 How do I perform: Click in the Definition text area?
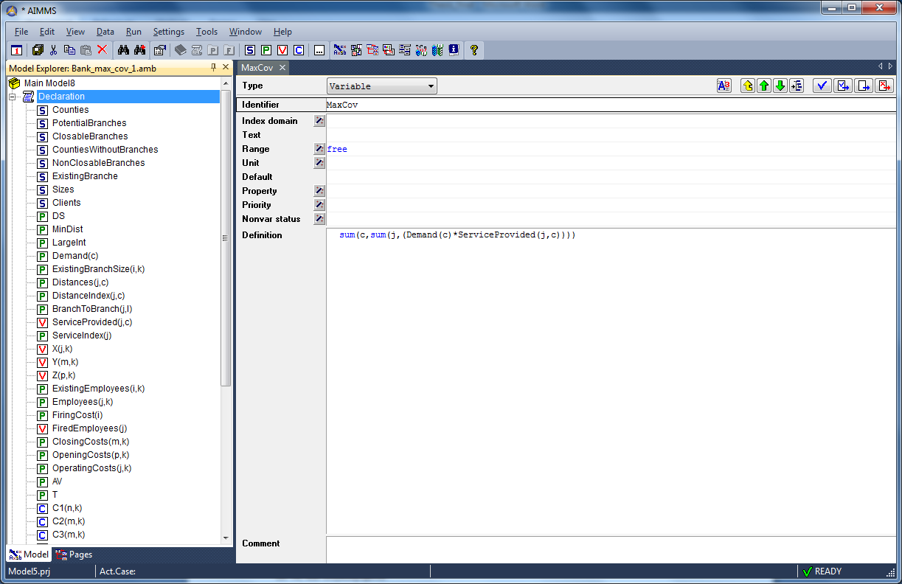tap(611, 381)
